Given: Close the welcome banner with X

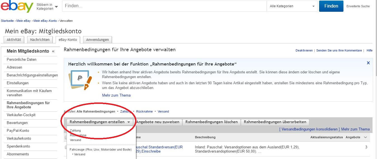Looking at the screenshot, I should pos(368,63).
